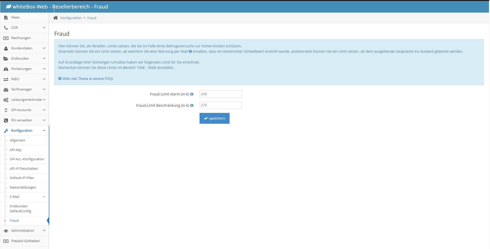
Task: Click the Administration eye icon
Action: (x=6, y=230)
